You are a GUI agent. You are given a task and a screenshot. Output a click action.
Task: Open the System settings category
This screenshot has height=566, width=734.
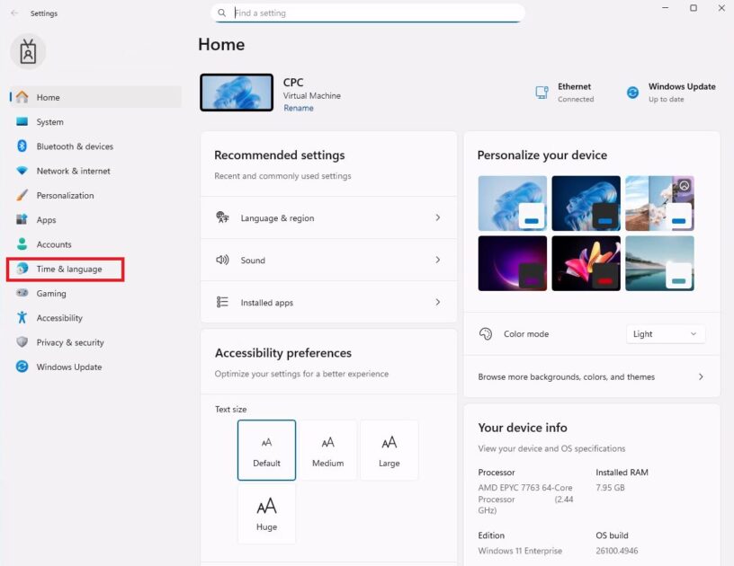point(95,121)
